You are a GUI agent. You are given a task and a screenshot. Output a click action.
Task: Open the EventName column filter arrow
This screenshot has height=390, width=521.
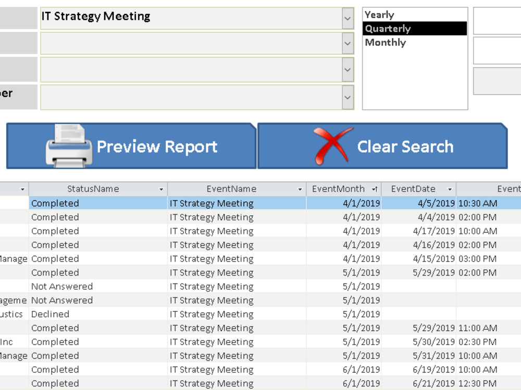pos(300,189)
